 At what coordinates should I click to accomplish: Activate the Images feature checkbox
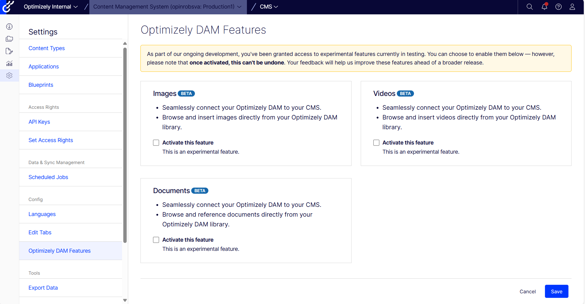tap(156, 143)
